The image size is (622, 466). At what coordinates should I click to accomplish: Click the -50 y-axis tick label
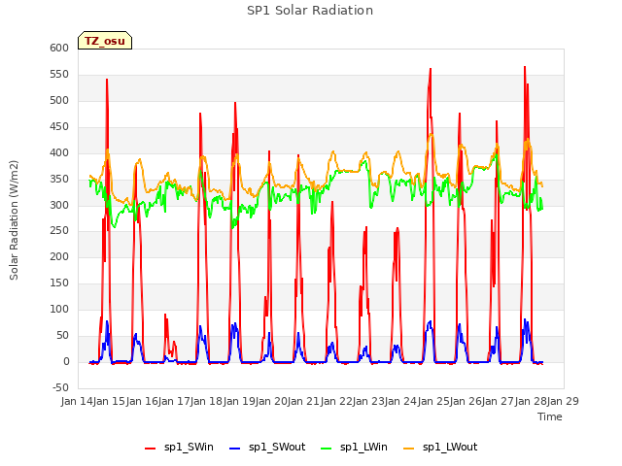(x=60, y=387)
